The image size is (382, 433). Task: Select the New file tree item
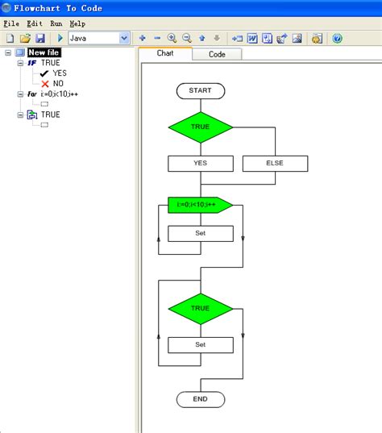coord(44,52)
